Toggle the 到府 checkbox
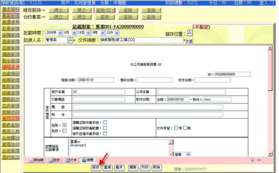The height and width of the screenshot is (173, 279). coord(64,131)
